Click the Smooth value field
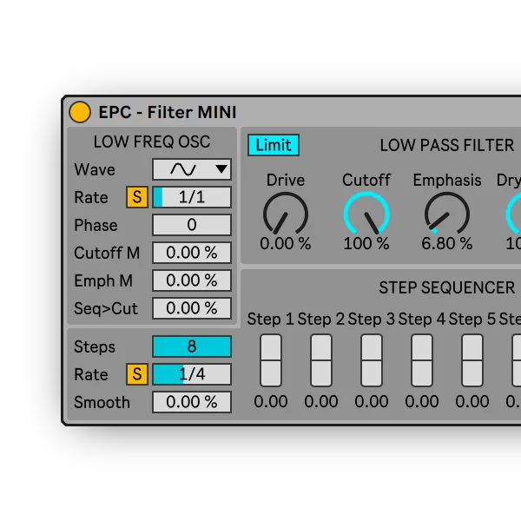 [192, 402]
